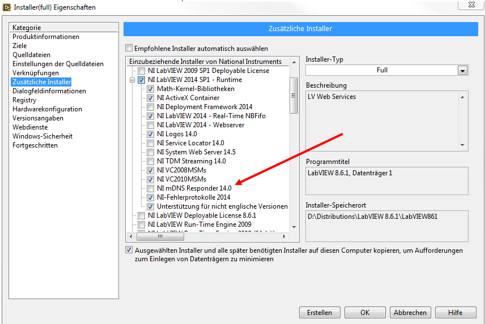Image resolution: width=485 pixels, height=324 pixels.
Task: Open Einstellungen der Quelldateien
Action: click(58, 64)
